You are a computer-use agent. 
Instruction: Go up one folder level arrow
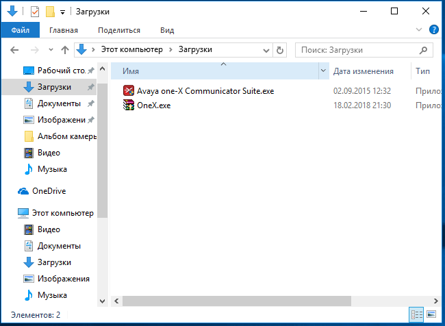[65, 50]
